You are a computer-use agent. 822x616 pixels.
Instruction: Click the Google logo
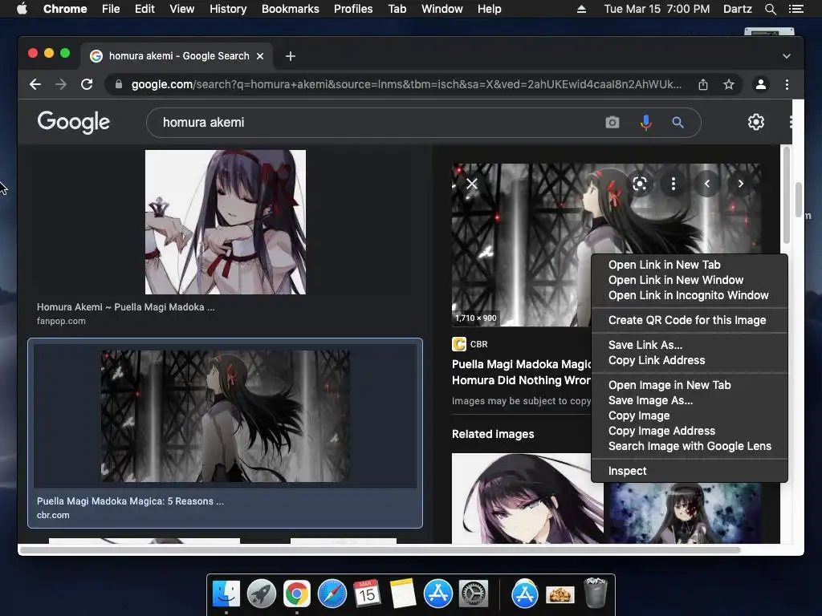(73, 122)
